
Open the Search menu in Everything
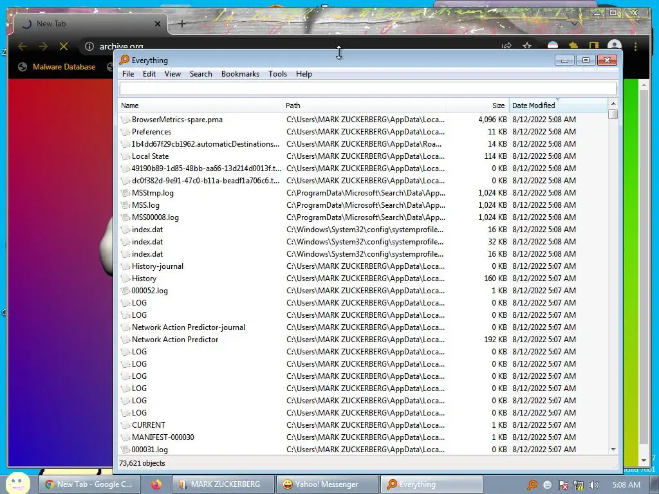(201, 74)
